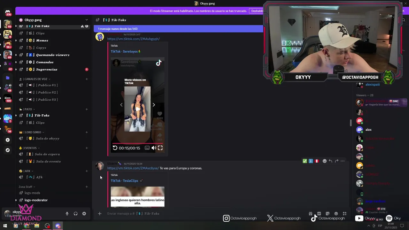The image size is (409, 230).
Task: Click the TikTok logo on the video embed
Action: 158,63
